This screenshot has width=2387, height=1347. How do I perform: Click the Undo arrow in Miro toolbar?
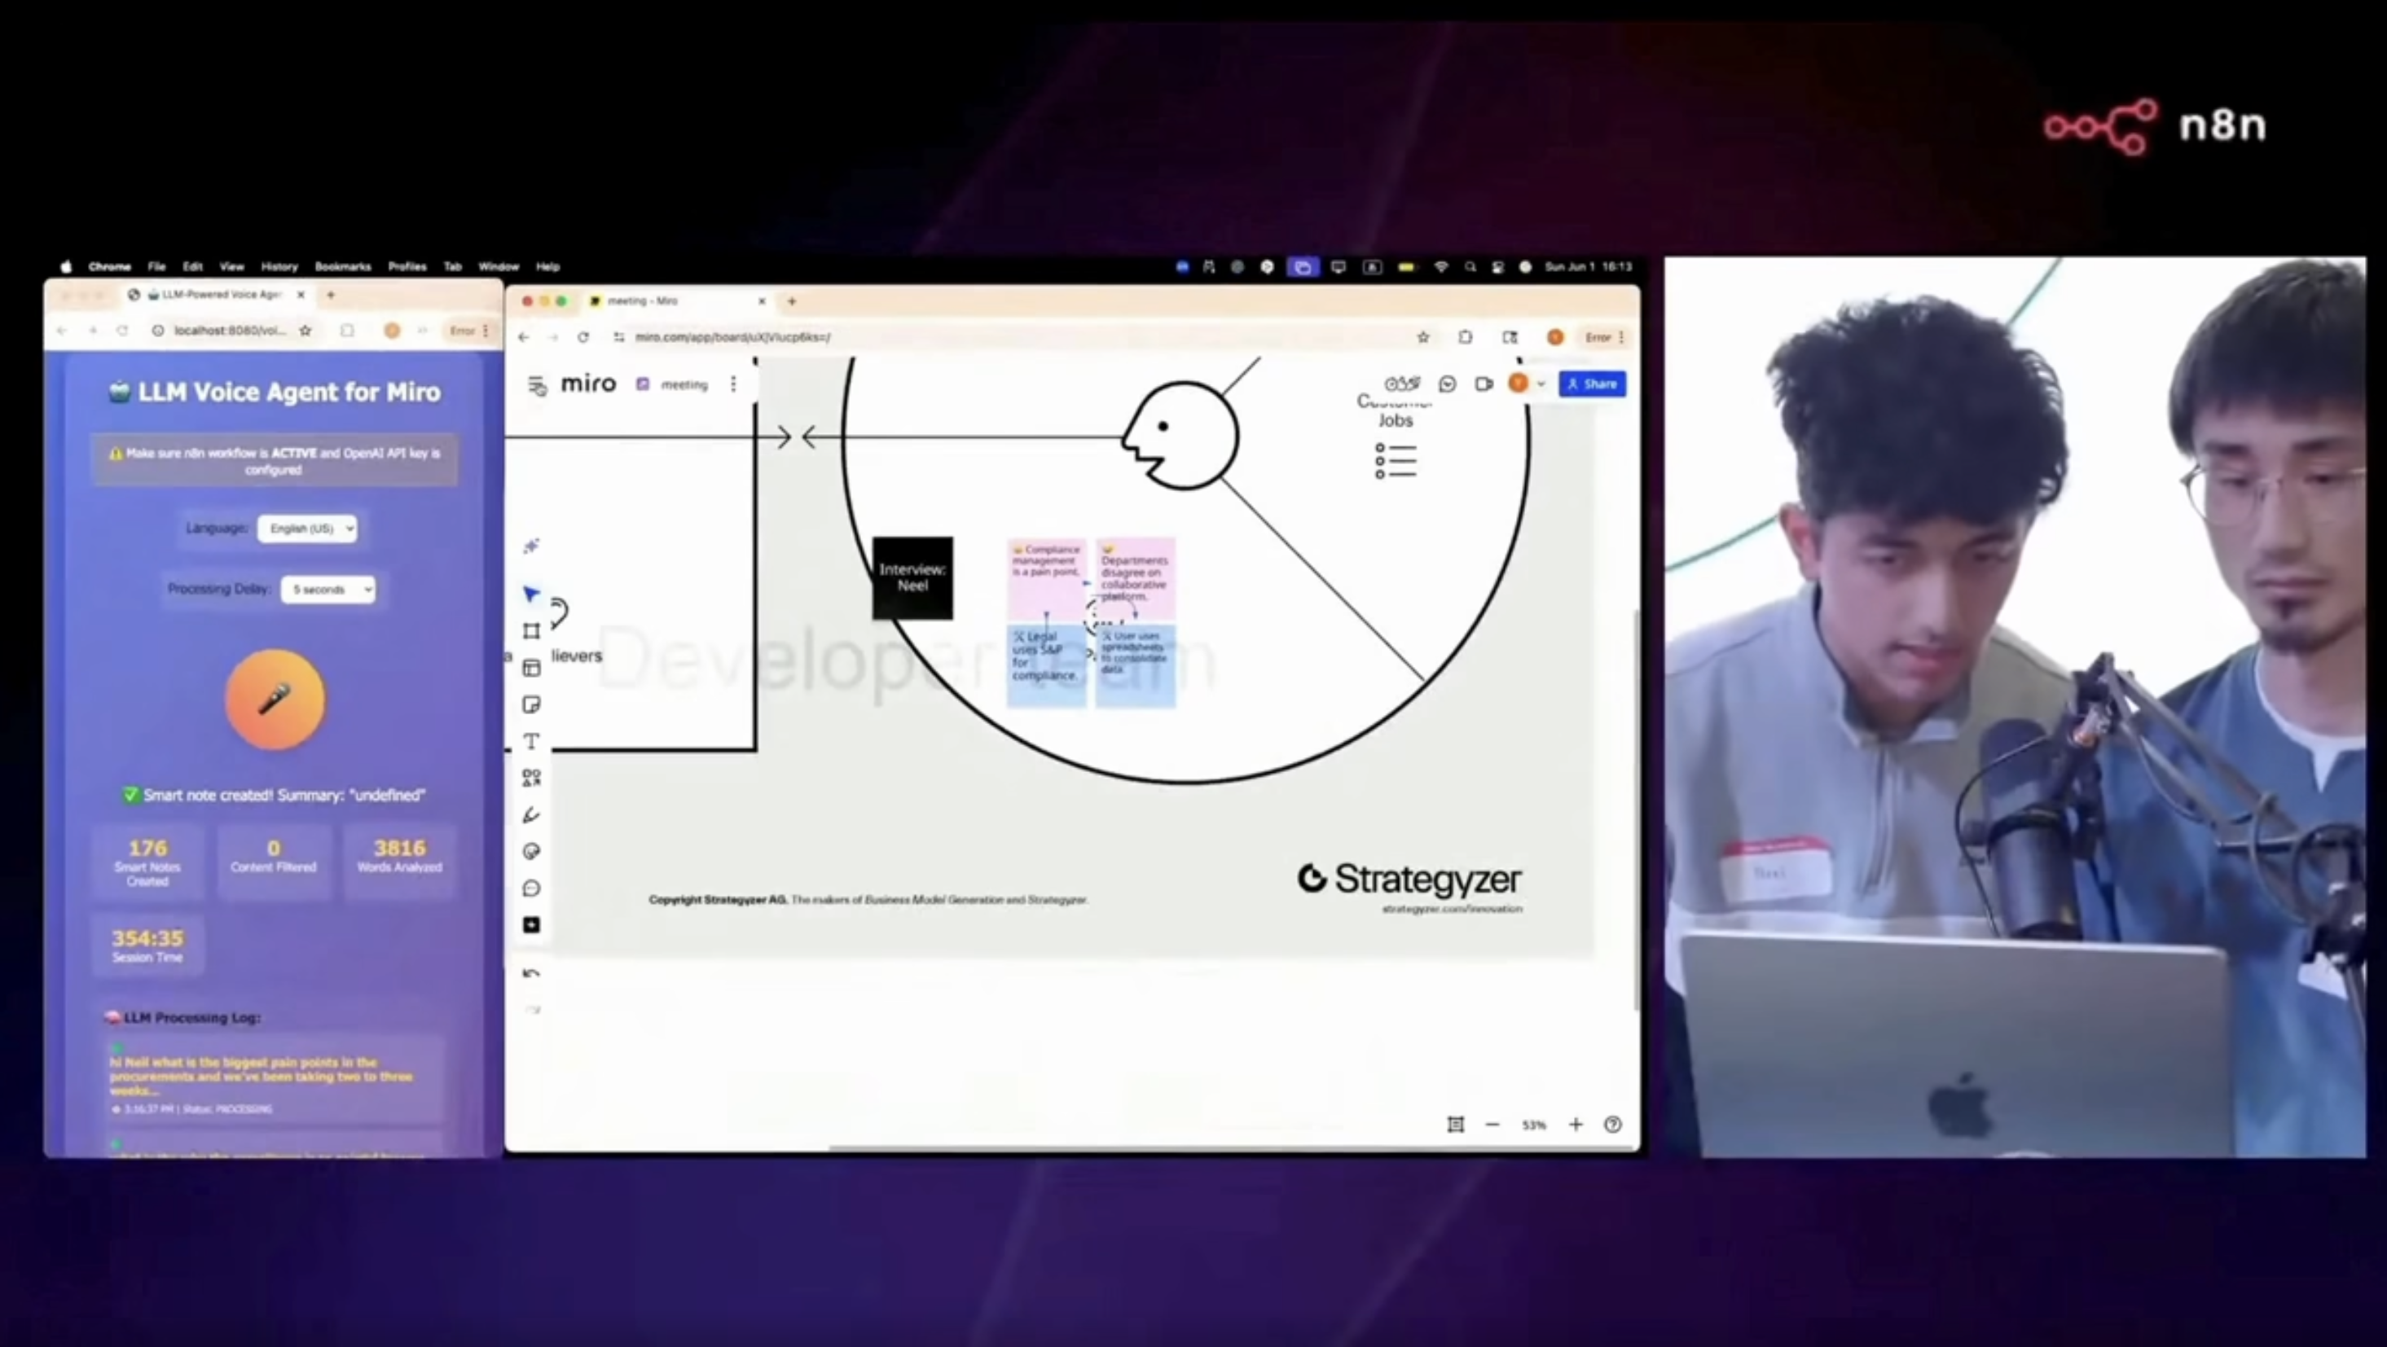click(x=531, y=972)
